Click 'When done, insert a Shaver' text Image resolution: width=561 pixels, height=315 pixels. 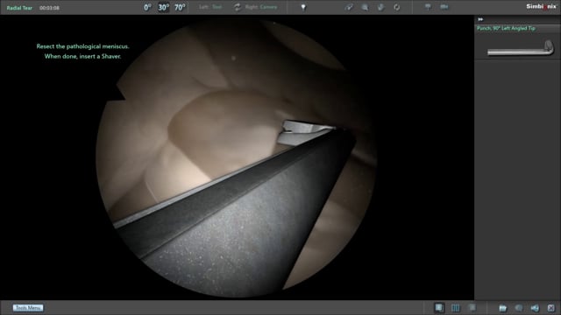point(82,56)
